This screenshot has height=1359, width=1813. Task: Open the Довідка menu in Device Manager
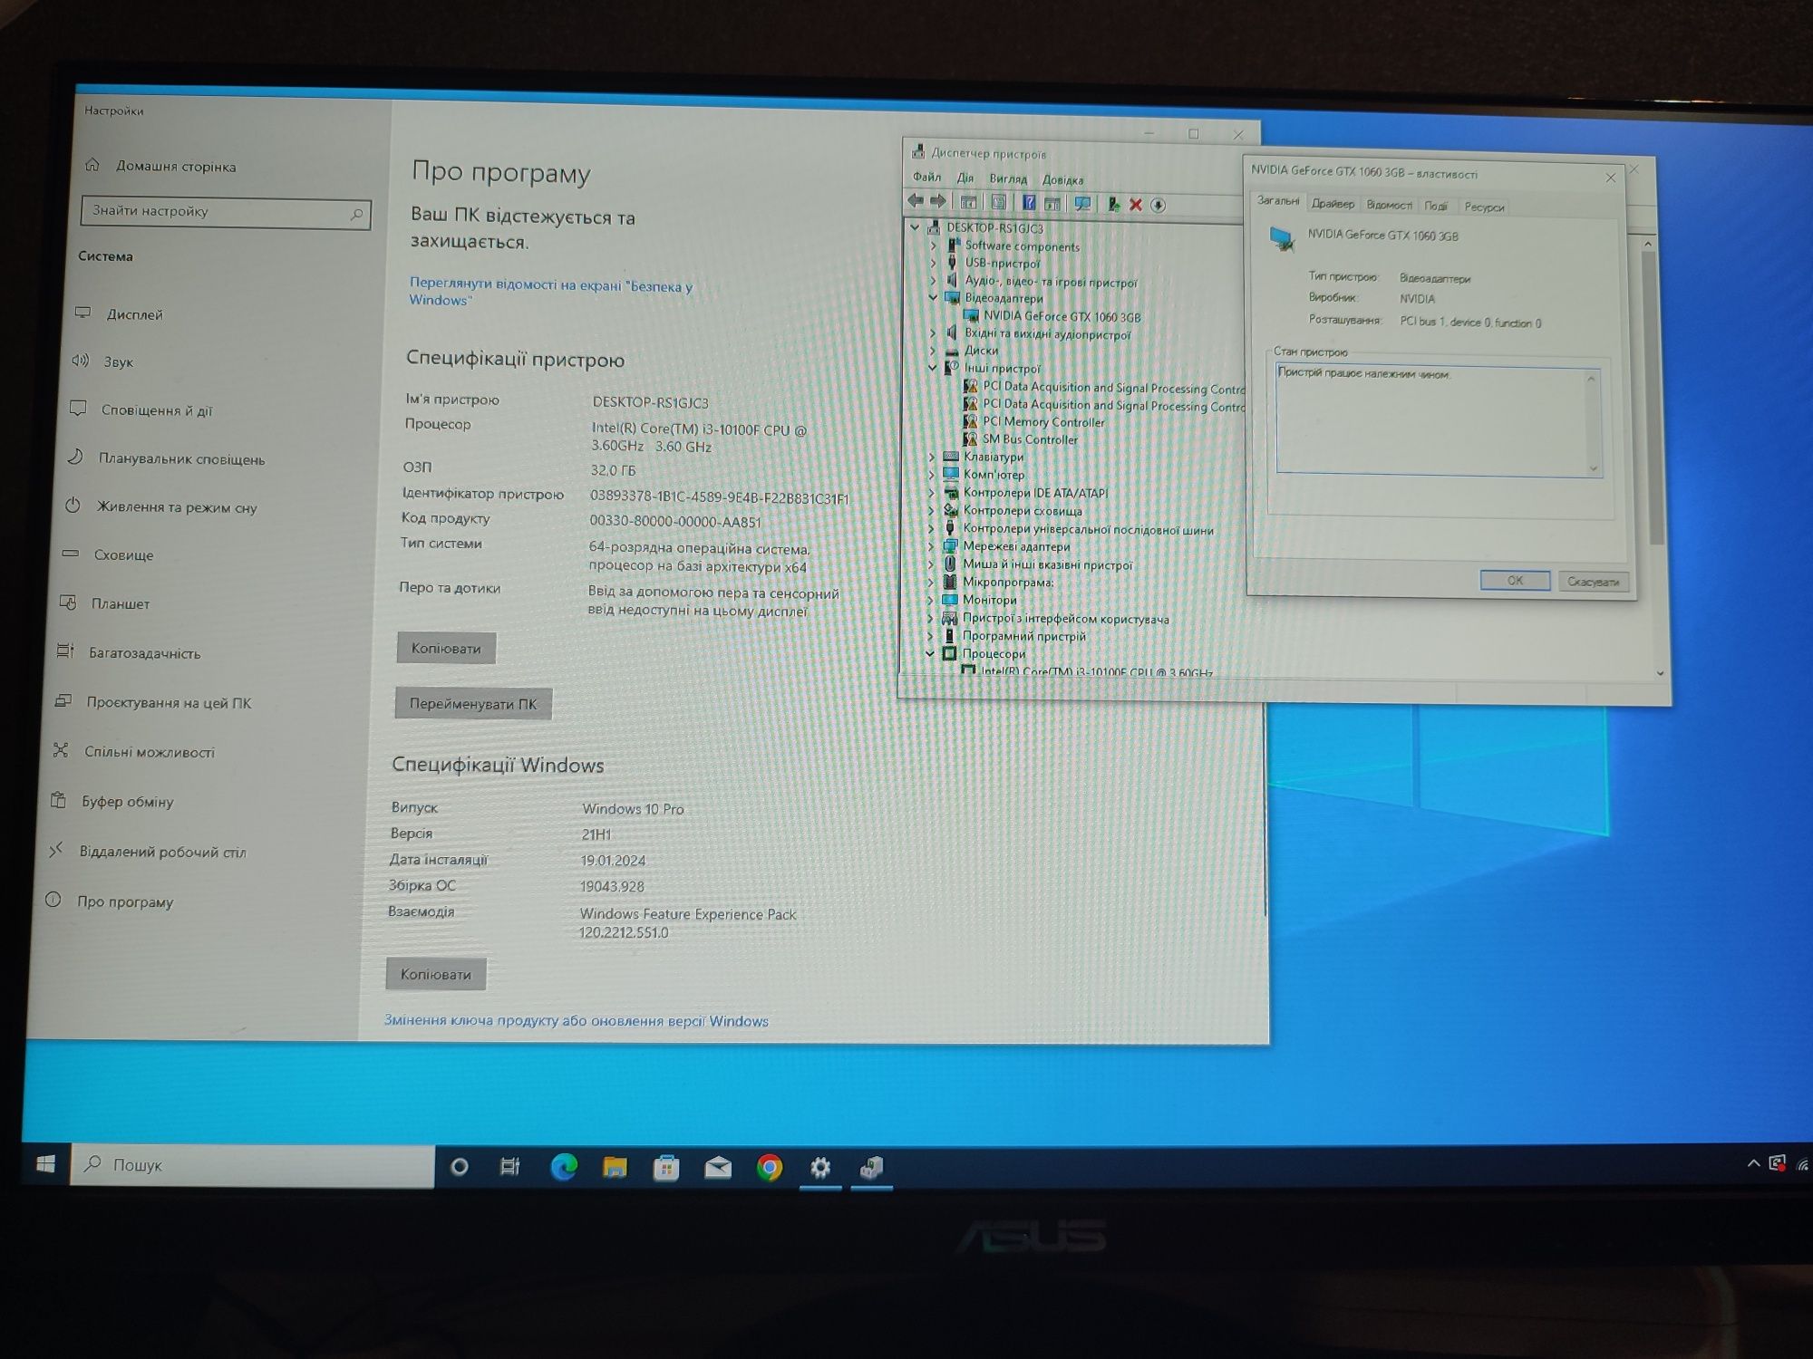[x=1062, y=179]
